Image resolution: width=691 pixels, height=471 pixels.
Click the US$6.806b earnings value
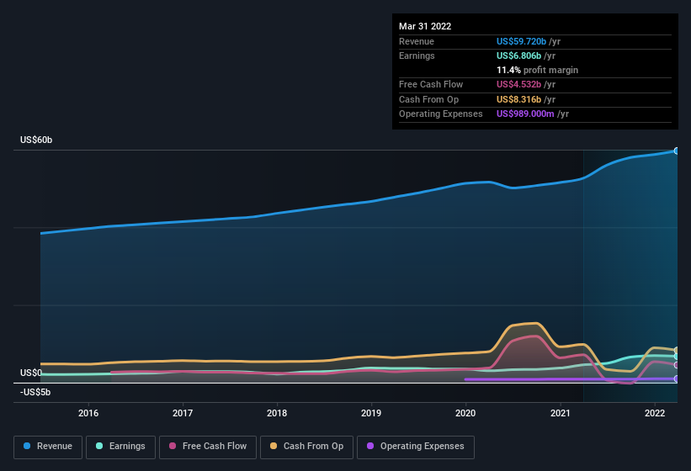518,56
